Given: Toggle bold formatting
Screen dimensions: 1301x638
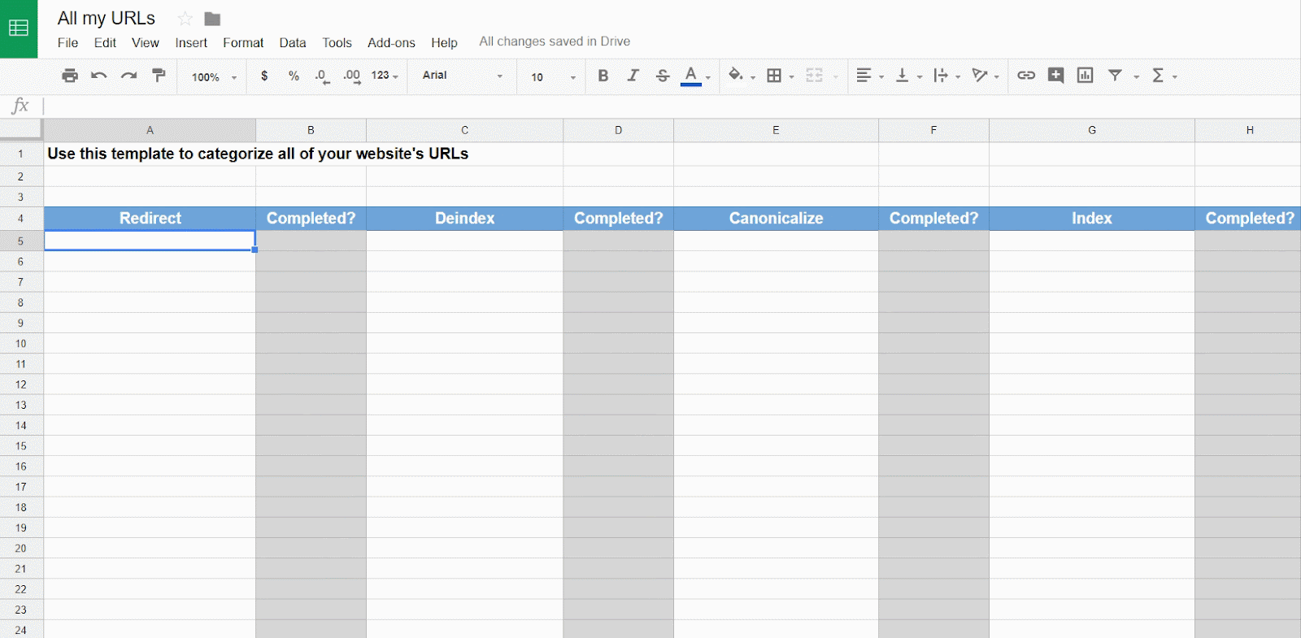Looking at the screenshot, I should pyautogui.click(x=603, y=76).
